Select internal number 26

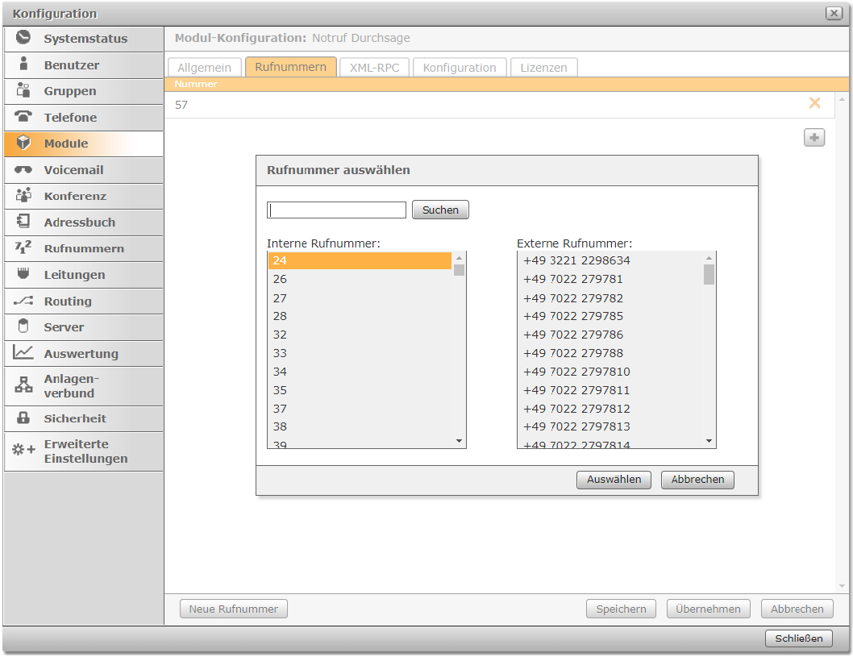(x=360, y=279)
